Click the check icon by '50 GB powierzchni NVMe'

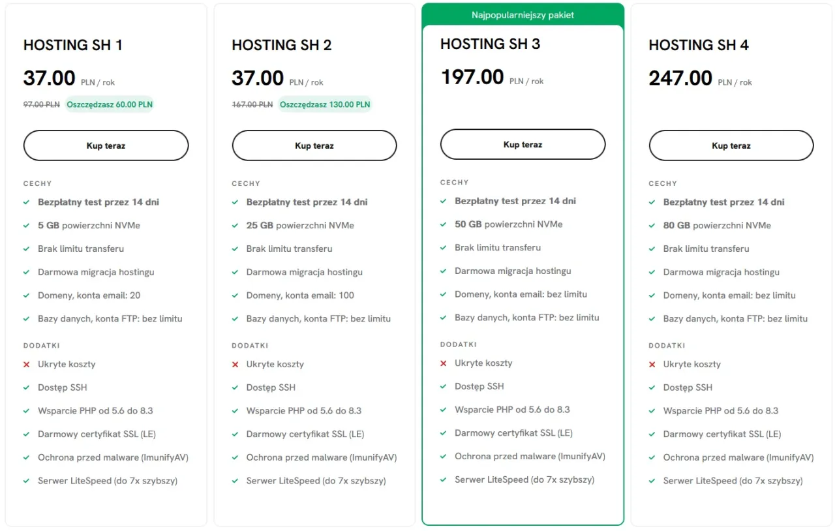click(444, 224)
